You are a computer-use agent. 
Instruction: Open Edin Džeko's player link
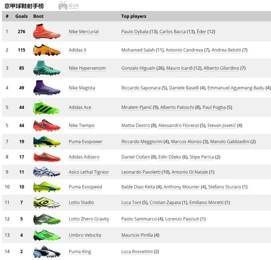point(170,157)
